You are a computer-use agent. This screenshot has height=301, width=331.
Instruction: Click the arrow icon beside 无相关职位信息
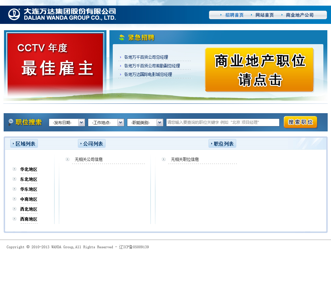tap(164, 159)
